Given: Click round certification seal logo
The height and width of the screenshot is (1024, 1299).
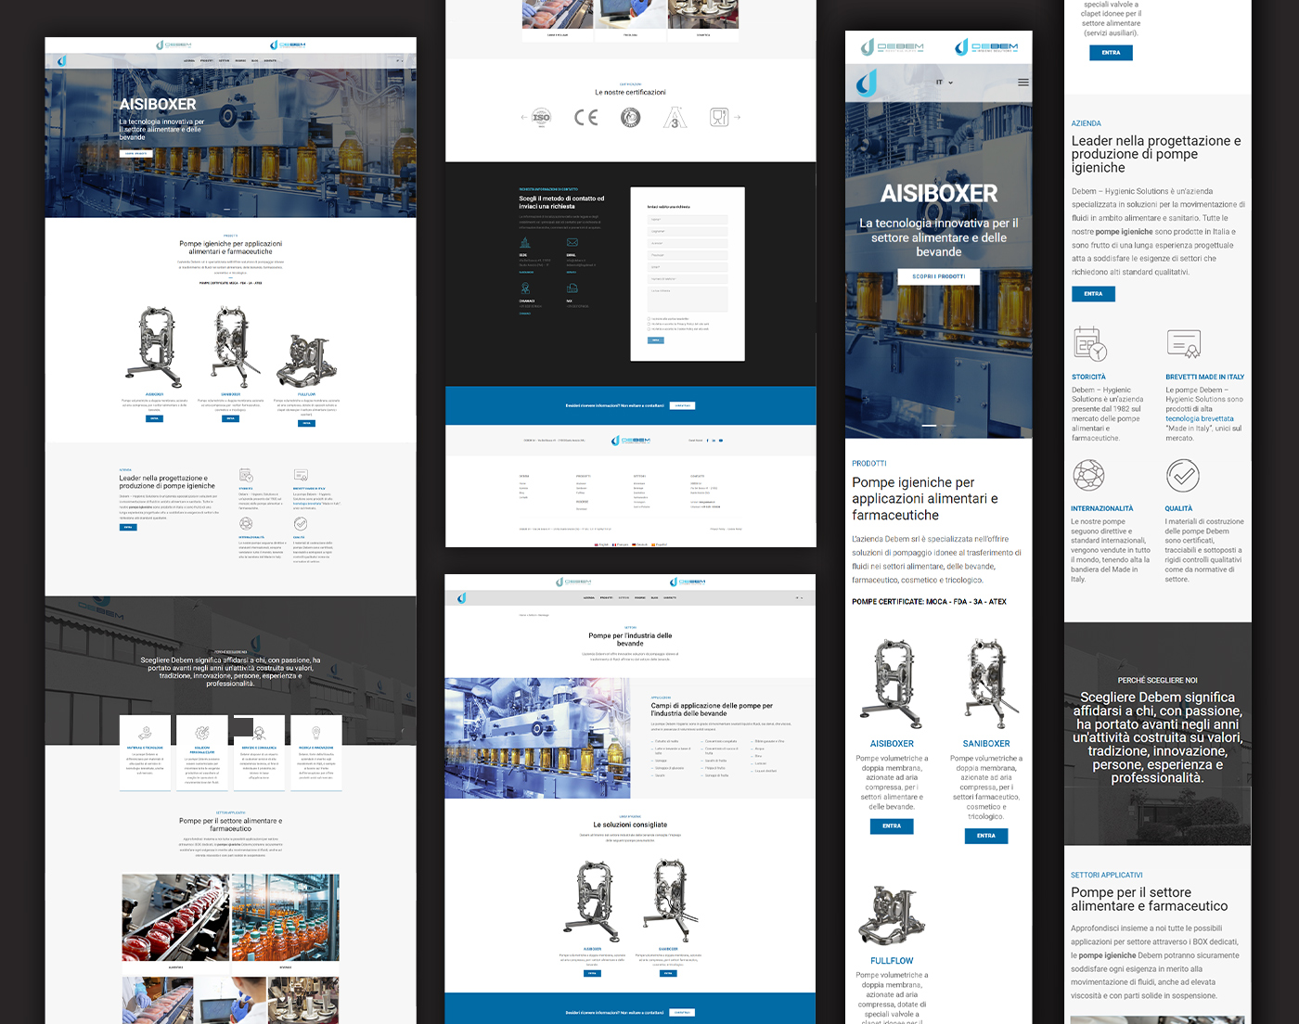Looking at the screenshot, I should (x=630, y=117).
